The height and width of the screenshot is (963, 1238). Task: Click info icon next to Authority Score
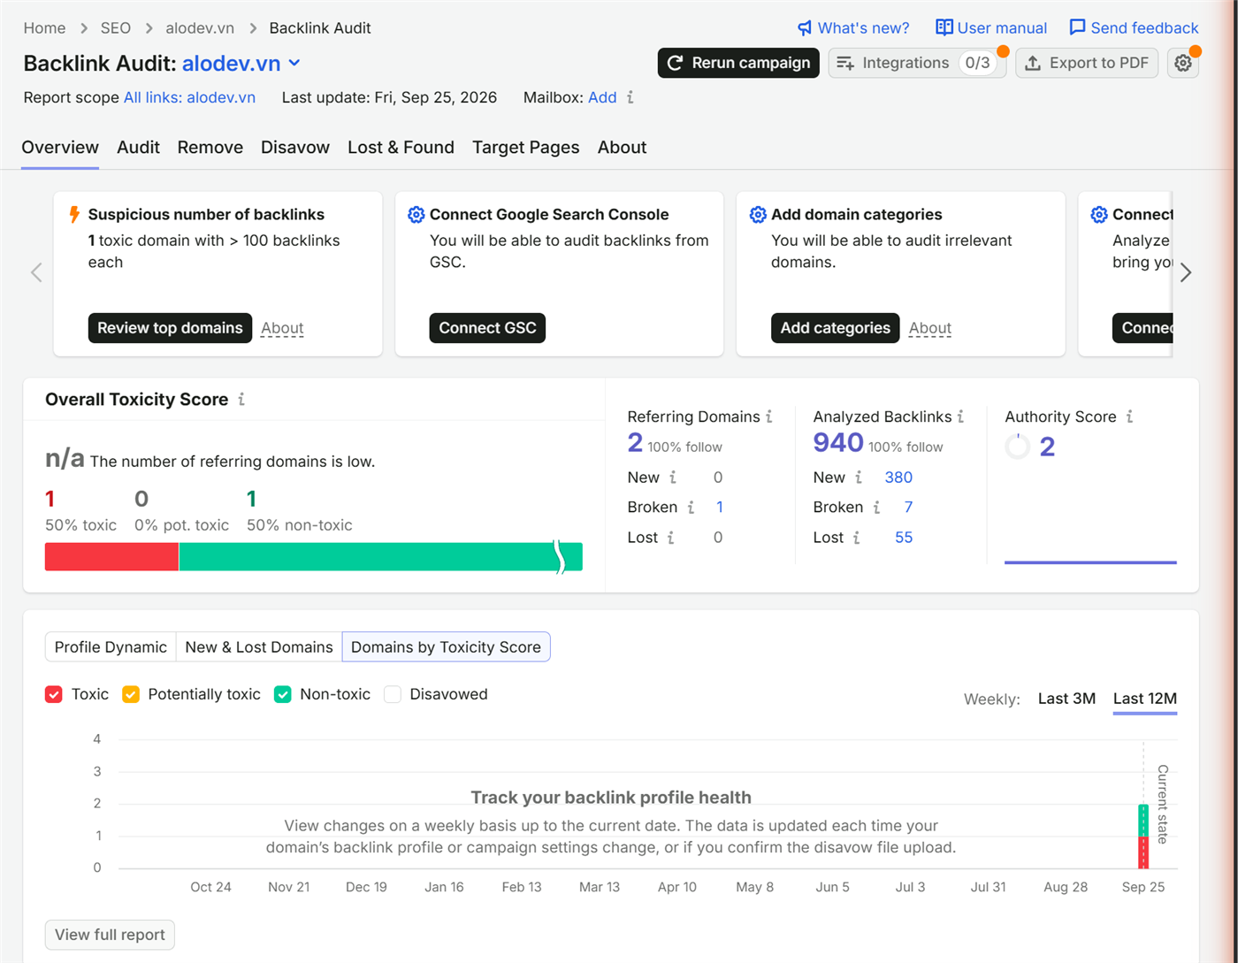pos(1129,417)
